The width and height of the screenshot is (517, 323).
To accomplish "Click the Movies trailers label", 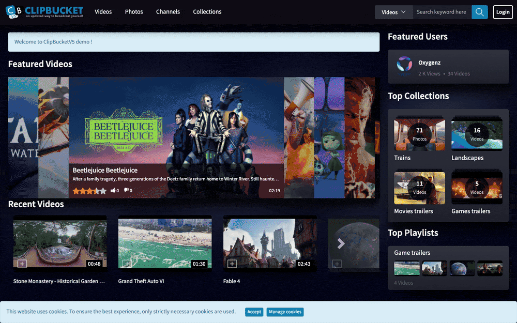I will [x=414, y=211].
